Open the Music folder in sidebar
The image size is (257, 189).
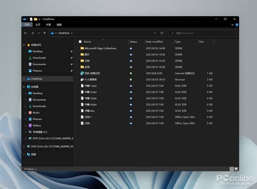(36, 113)
